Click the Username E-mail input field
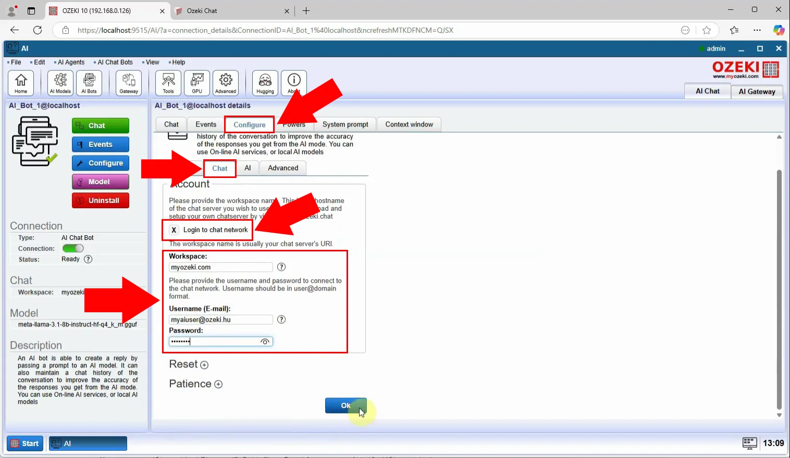This screenshot has width=790, height=458. tap(221, 320)
